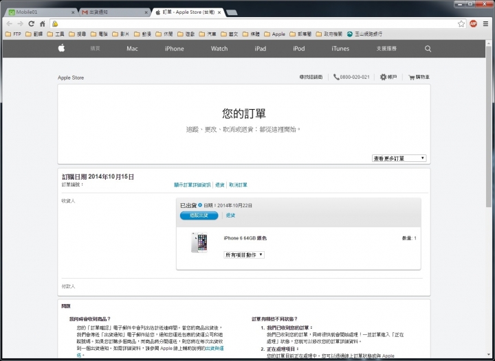Open the Chrome hamburger menu

(485, 23)
